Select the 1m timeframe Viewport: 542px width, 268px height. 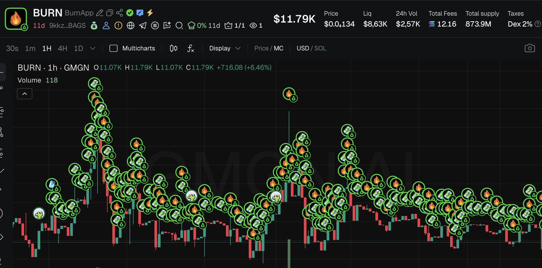(30, 48)
